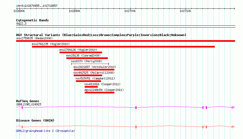Select nsv8370 (Perry2008) variant label
The height and width of the screenshot is (139, 243).
coord(87,61)
